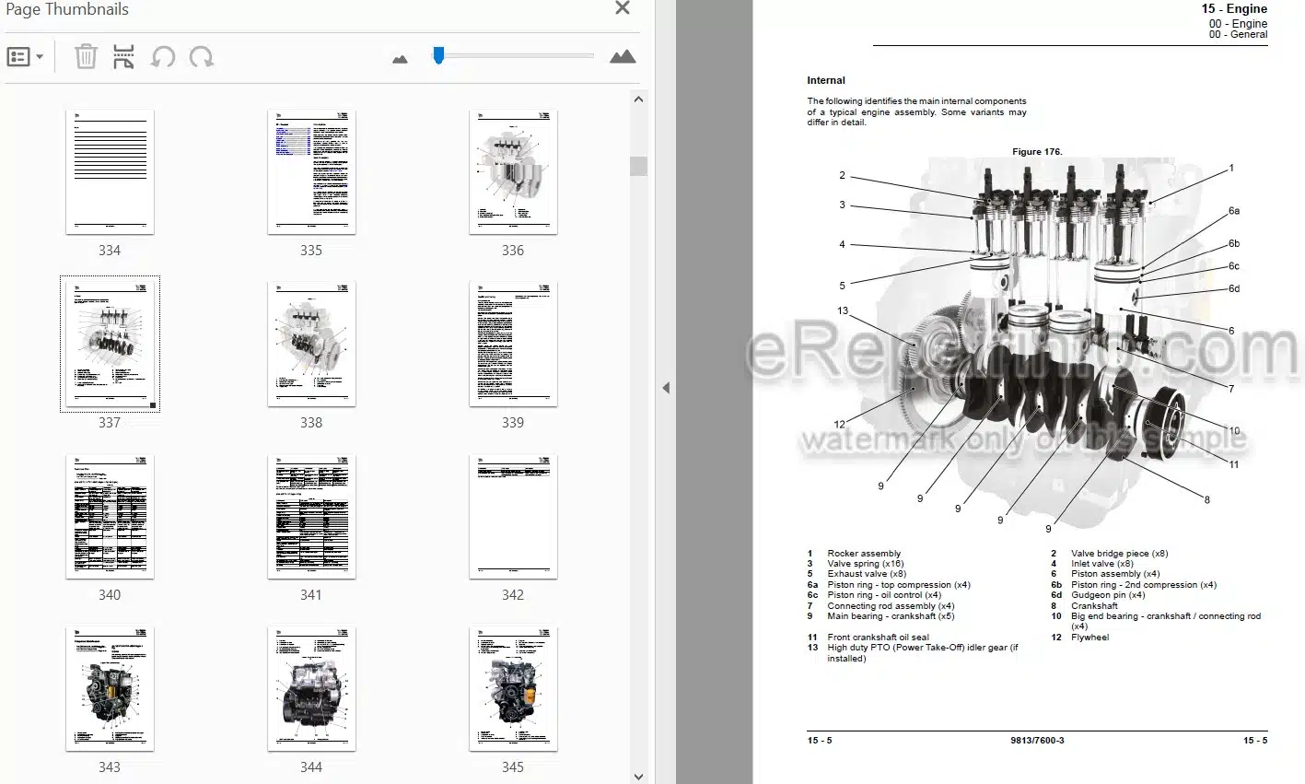Click the page break print icon

pyautogui.click(x=123, y=56)
